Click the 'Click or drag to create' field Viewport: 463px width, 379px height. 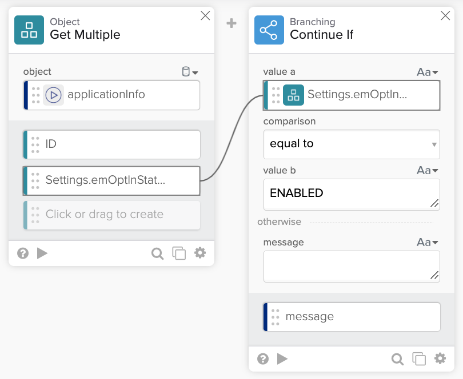112,215
